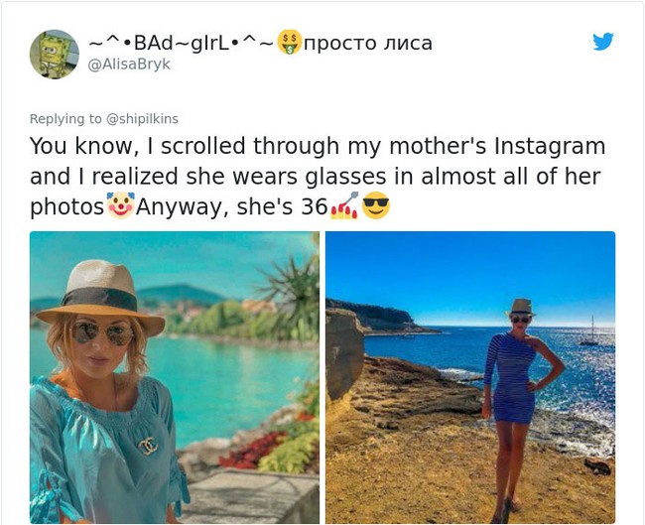Click the money-mouth emoji in display name
Viewport: 645px width, 525px height.
[x=288, y=43]
